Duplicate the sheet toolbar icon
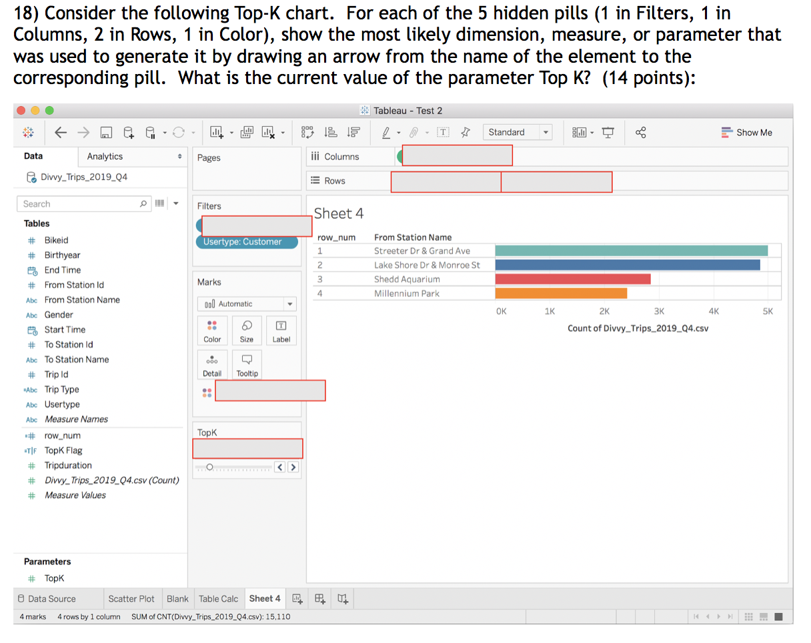Screen dimensions: 811x643 (x=246, y=132)
